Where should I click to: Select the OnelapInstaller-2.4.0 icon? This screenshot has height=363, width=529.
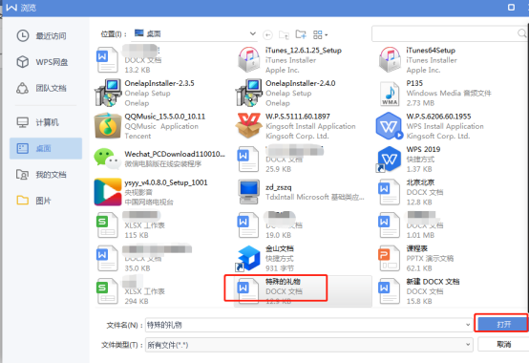[249, 93]
